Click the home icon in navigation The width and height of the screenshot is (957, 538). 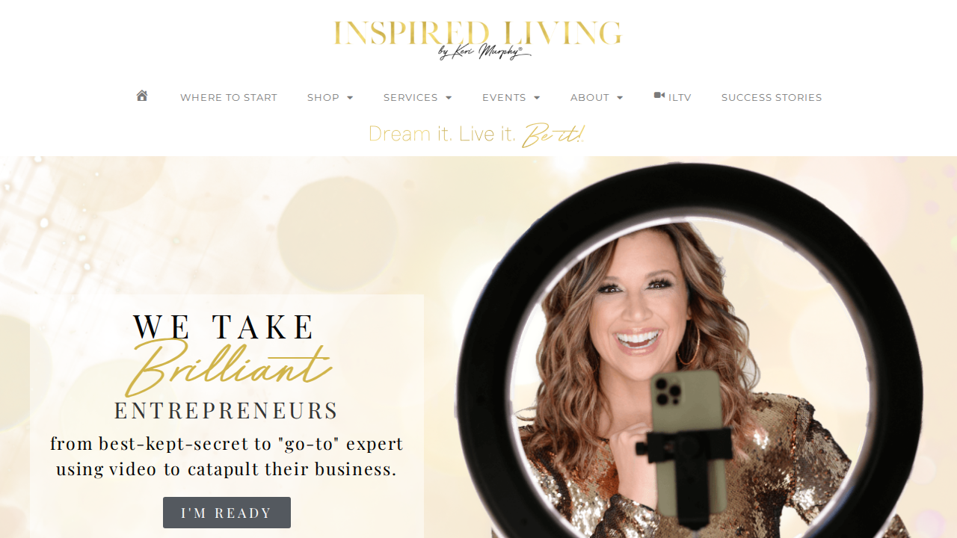pyautogui.click(x=142, y=96)
